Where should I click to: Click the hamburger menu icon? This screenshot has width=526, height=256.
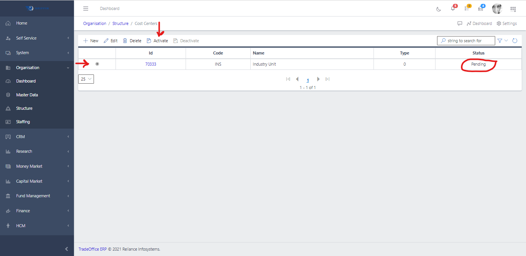click(x=86, y=8)
